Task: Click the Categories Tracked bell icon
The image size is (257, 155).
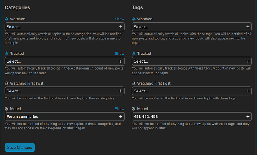Action: tap(7, 54)
